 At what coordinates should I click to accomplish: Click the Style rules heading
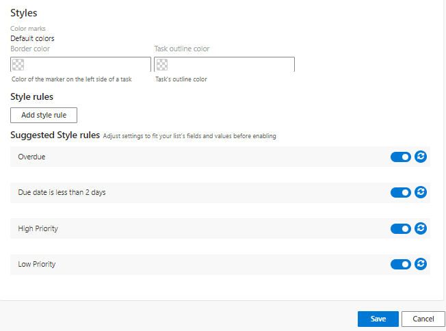32,96
